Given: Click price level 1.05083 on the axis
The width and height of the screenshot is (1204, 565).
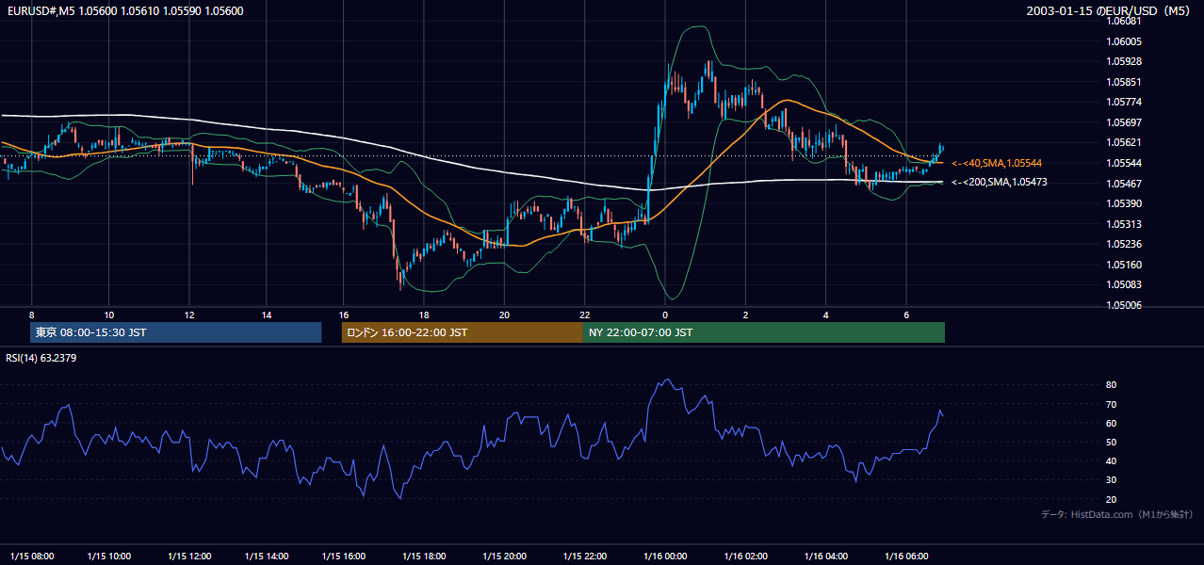Looking at the screenshot, I should (x=1125, y=284).
